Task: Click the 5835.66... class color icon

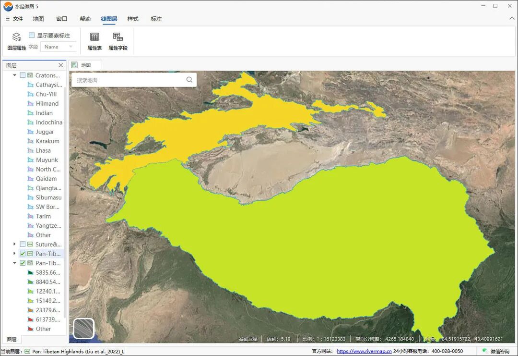Action: pos(30,272)
